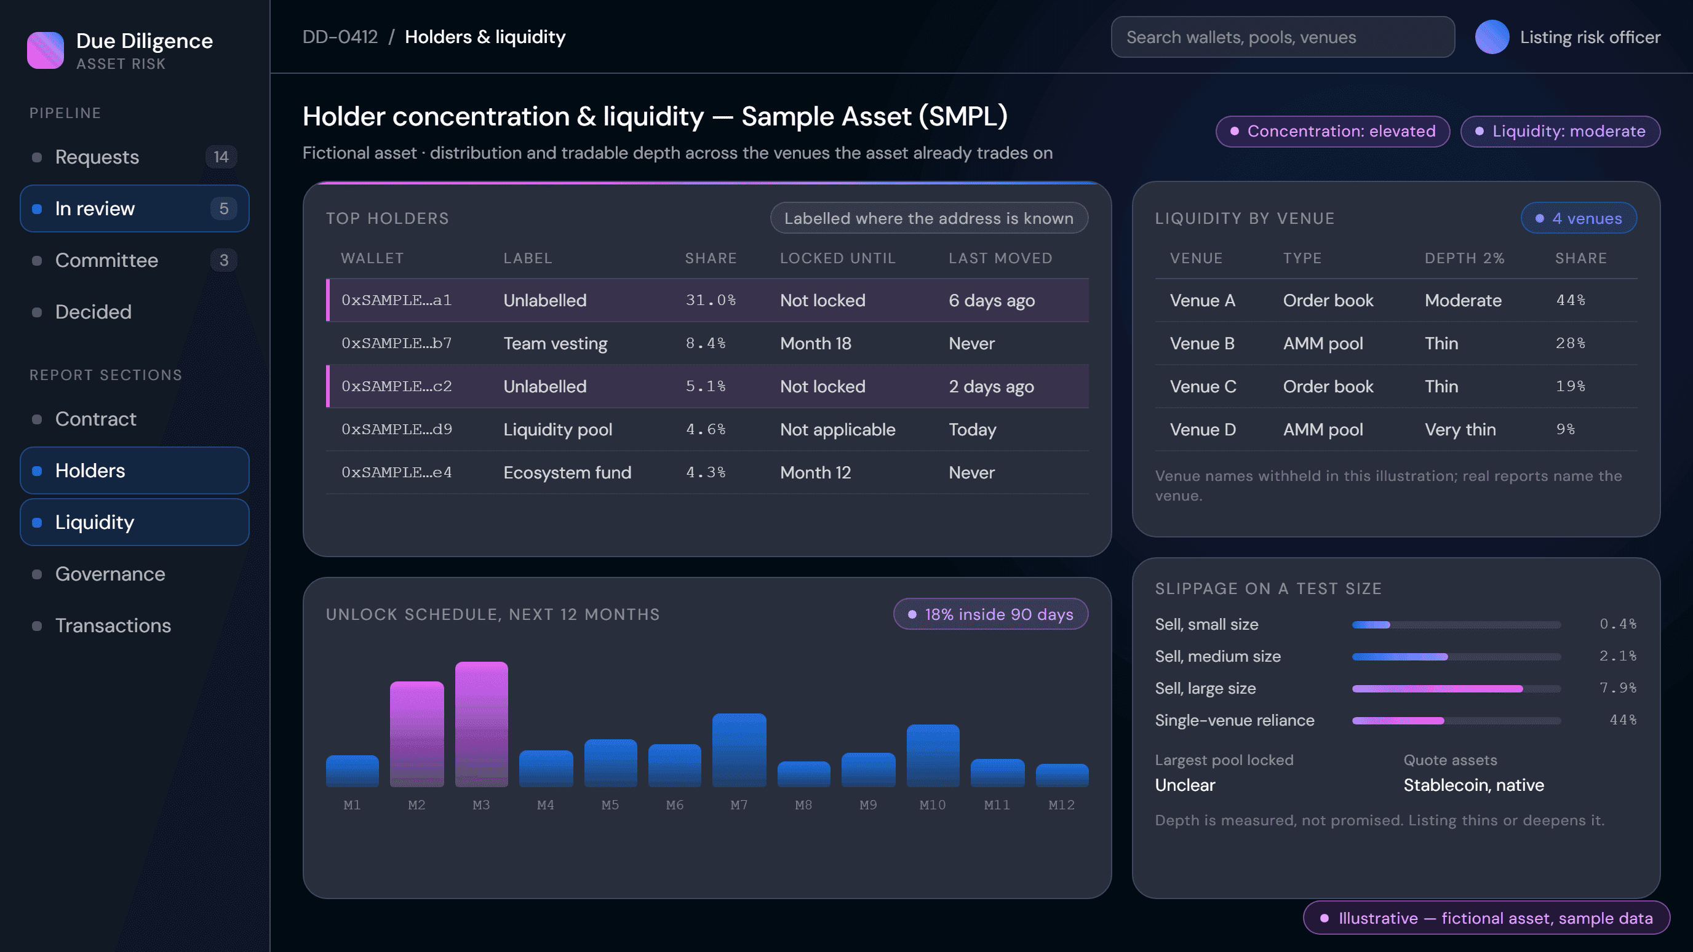Viewport: 1693px width, 952px height.
Task: Click the Liquidity: moderate badge
Action: point(1560,132)
